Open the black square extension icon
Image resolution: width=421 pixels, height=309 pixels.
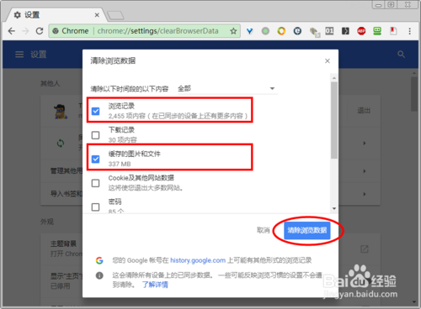pyautogui.click(x=345, y=31)
